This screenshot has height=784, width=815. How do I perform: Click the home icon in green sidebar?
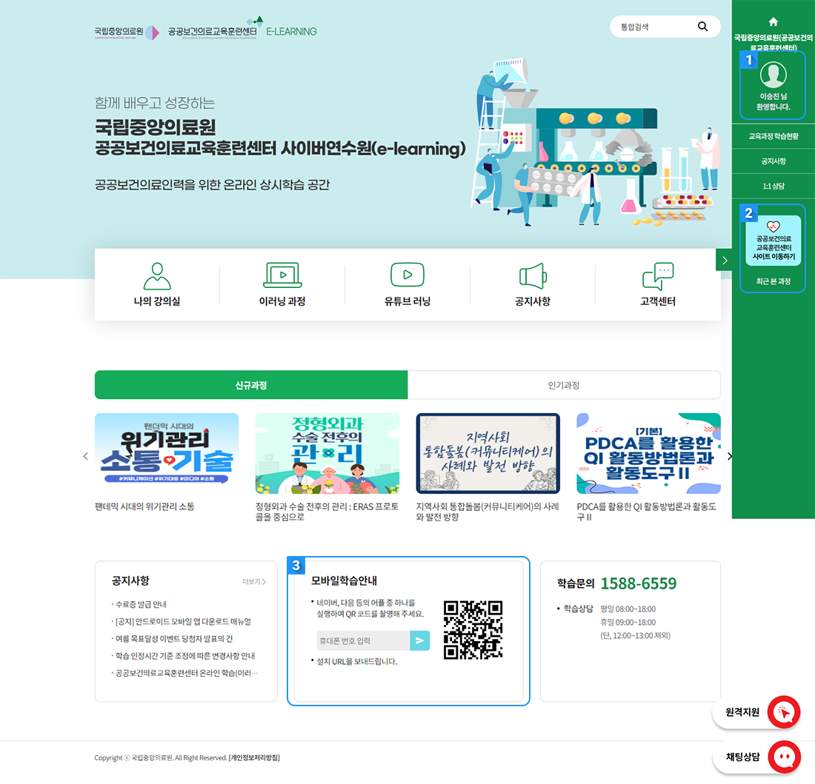pyautogui.click(x=774, y=21)
